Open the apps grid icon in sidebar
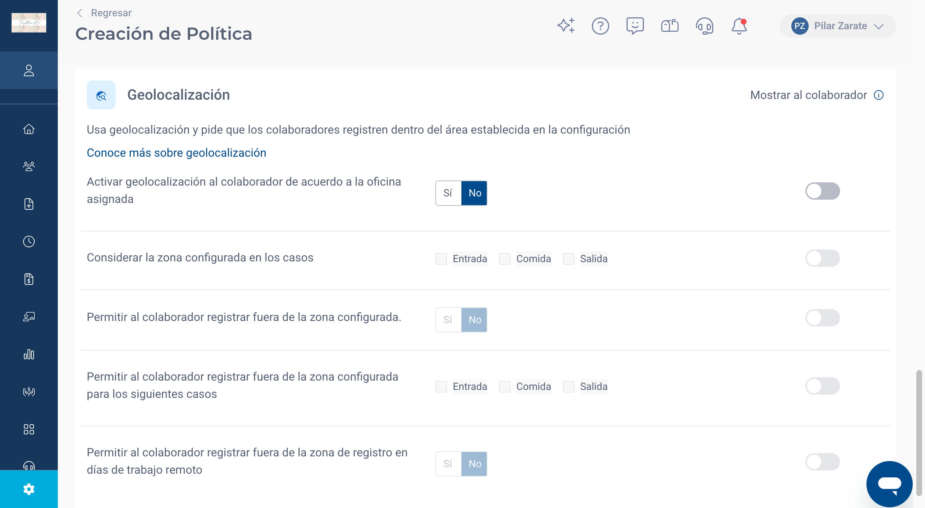Image resolution: width=925 pixels, height=508 pixels. (29, 429)
